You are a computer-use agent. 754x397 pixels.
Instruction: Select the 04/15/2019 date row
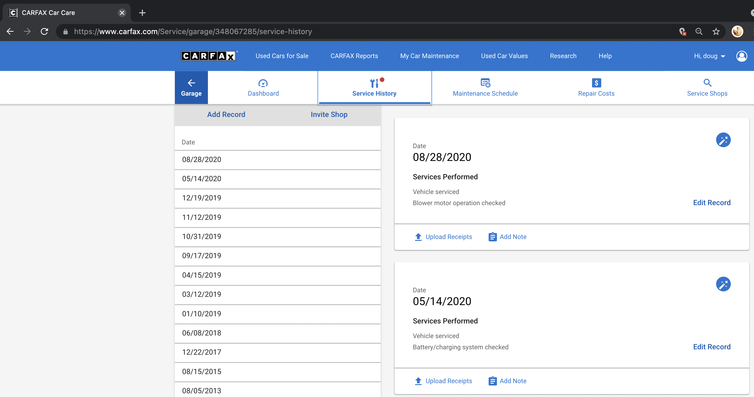pos(278,276)
